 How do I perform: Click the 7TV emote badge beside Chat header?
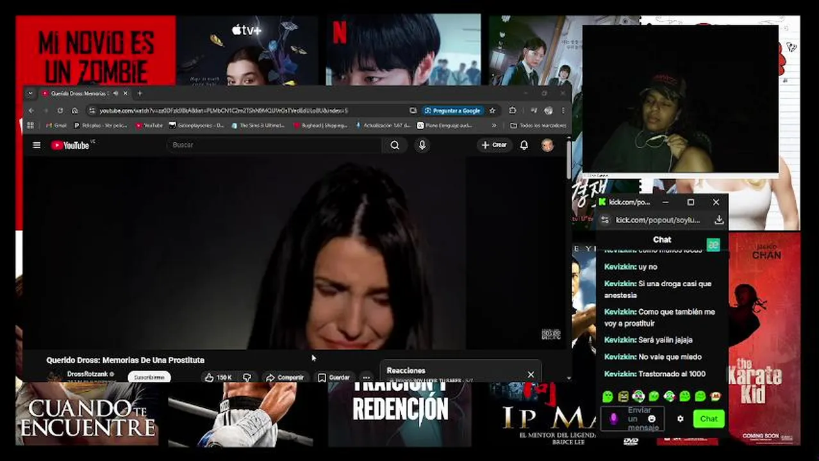pos(713,244)
